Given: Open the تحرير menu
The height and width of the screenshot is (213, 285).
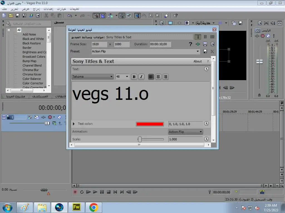Looking at the screenshot, I should pyautogui.click(x=14, y=9).
